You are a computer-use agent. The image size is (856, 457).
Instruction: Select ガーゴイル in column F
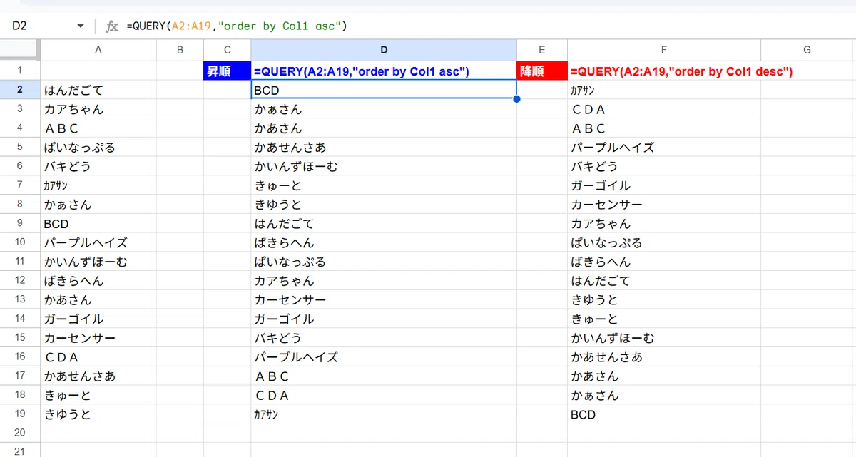664,185
